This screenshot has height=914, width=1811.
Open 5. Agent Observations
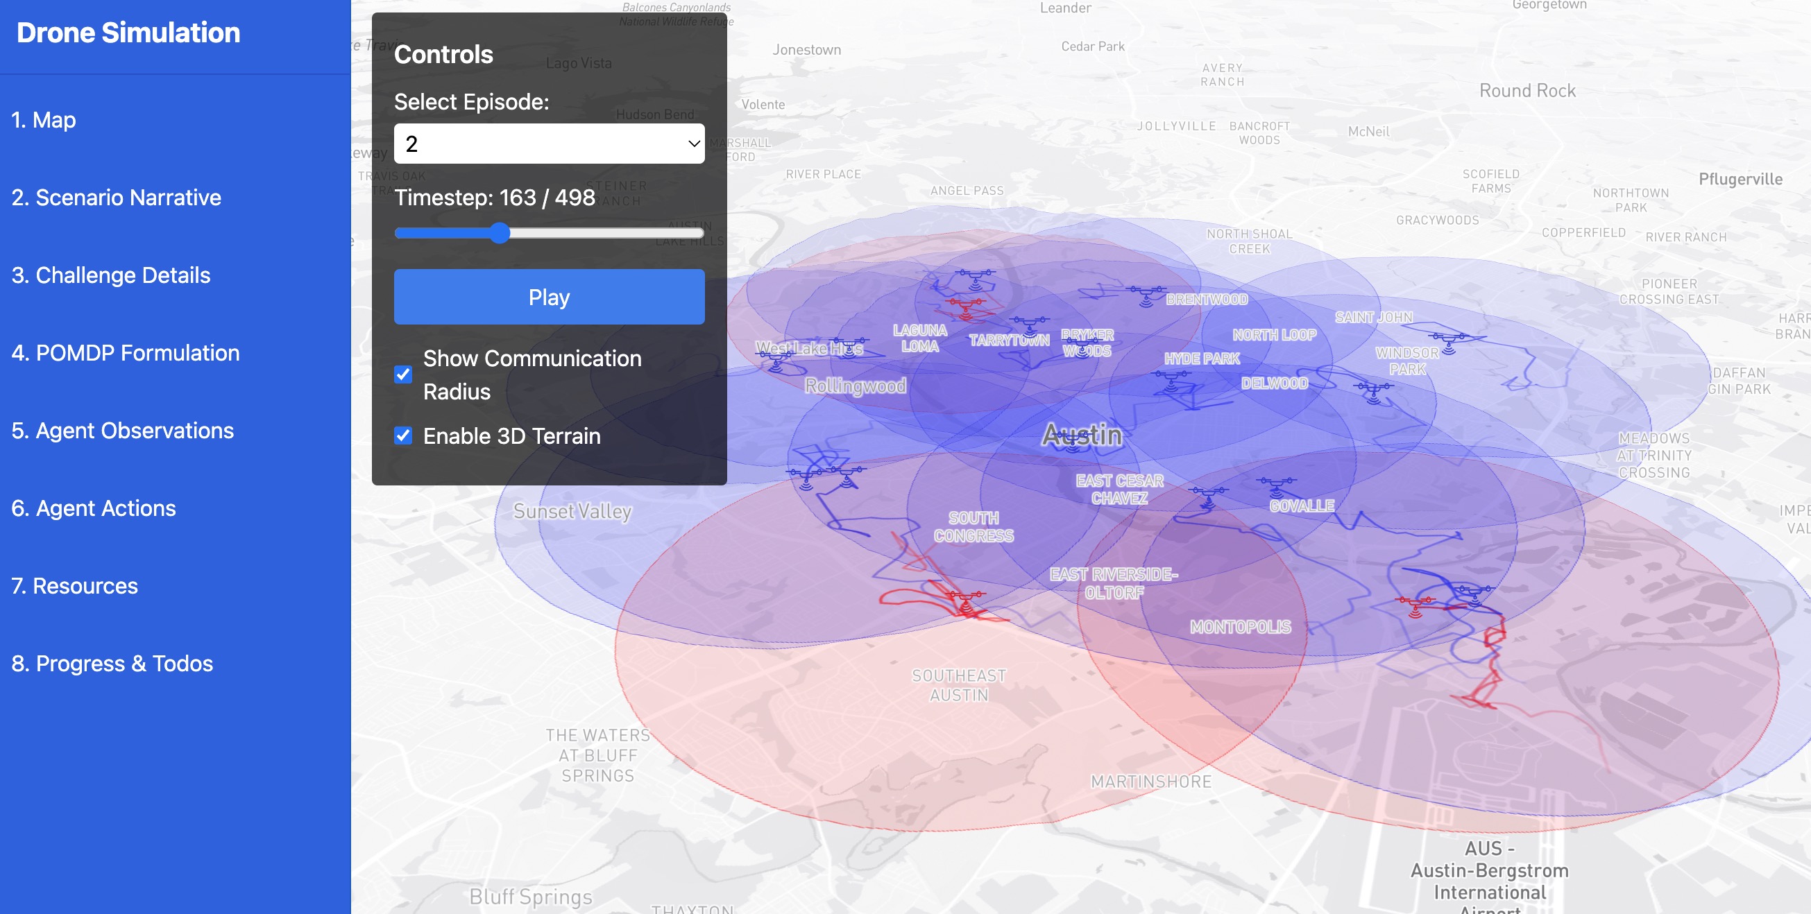tap(122, 431)
